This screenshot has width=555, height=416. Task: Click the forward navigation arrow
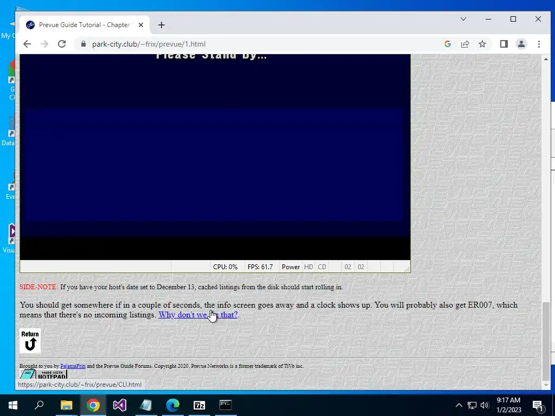pos(44,44)
